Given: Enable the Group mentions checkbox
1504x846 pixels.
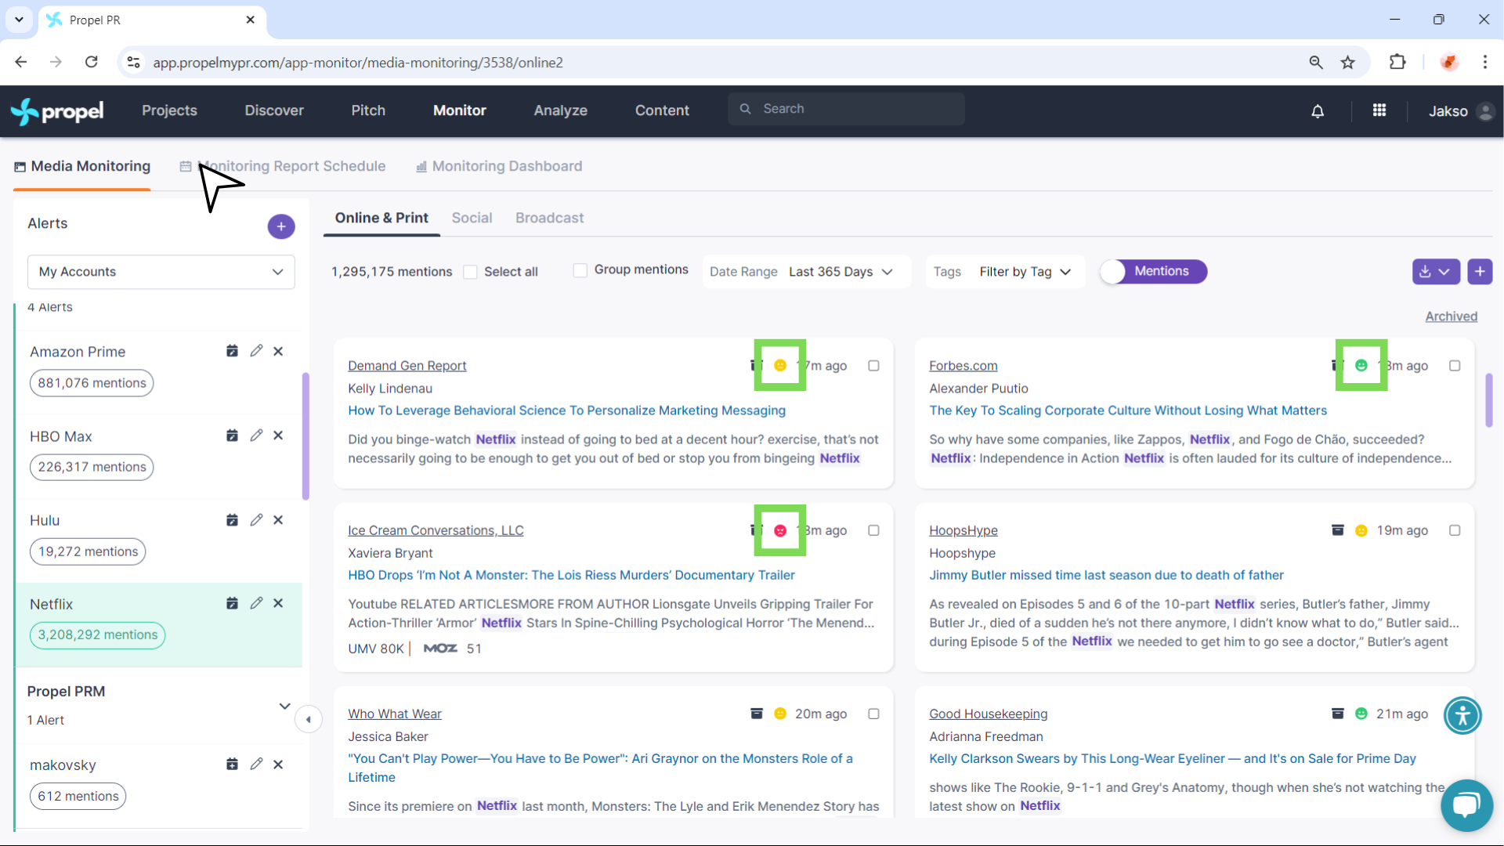Looking at the screenshot, I should [580, 270].
